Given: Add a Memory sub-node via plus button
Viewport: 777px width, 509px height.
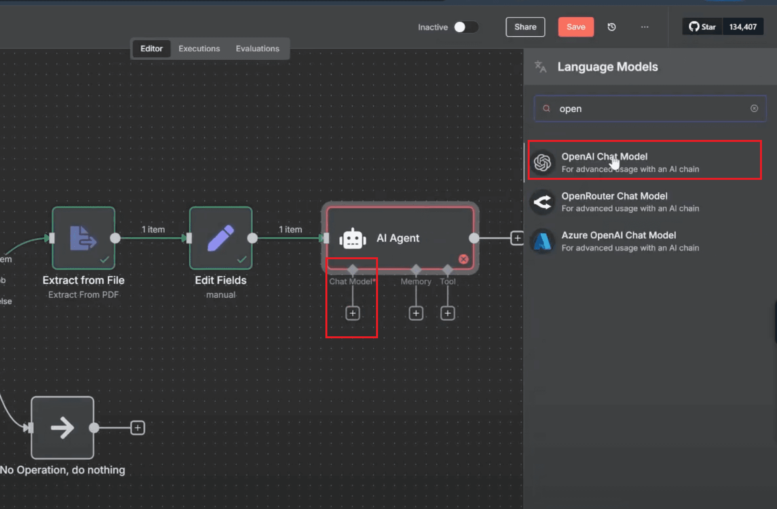Looking at the screenshot, I should tap(416, 313).
